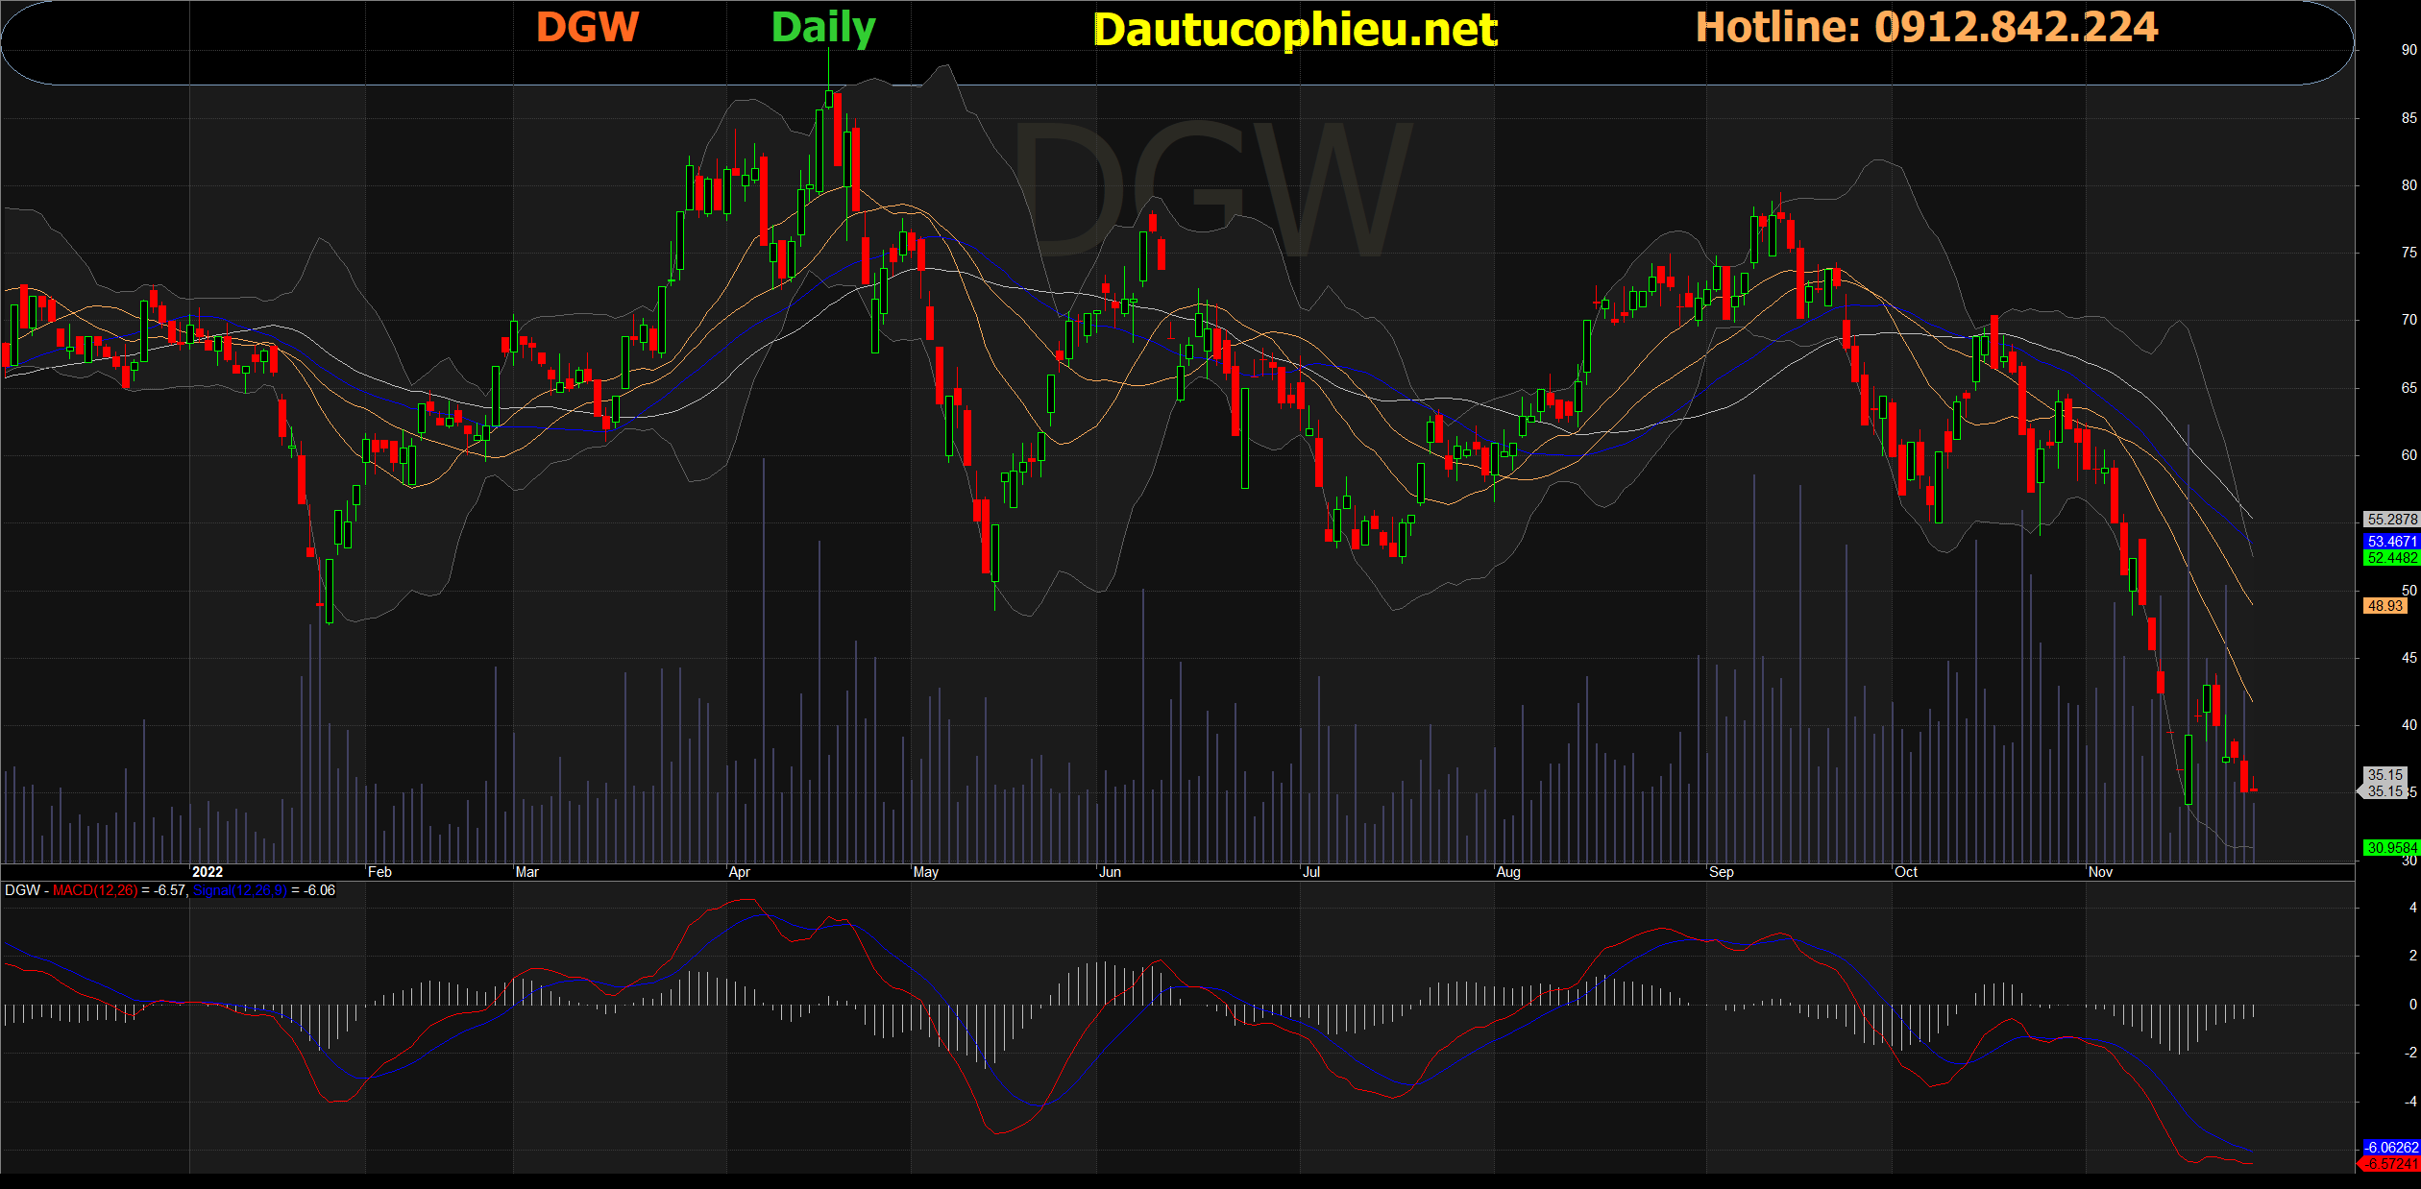Click the green Daily timeframe label
The height and width of the screenshot is (1189, 2421).
tap(823, 28)
